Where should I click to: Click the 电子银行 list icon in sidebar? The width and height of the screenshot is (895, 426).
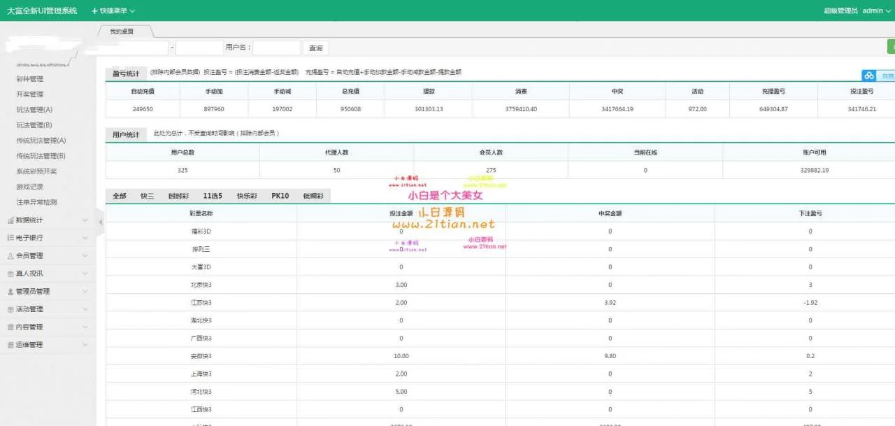point(10,238)
